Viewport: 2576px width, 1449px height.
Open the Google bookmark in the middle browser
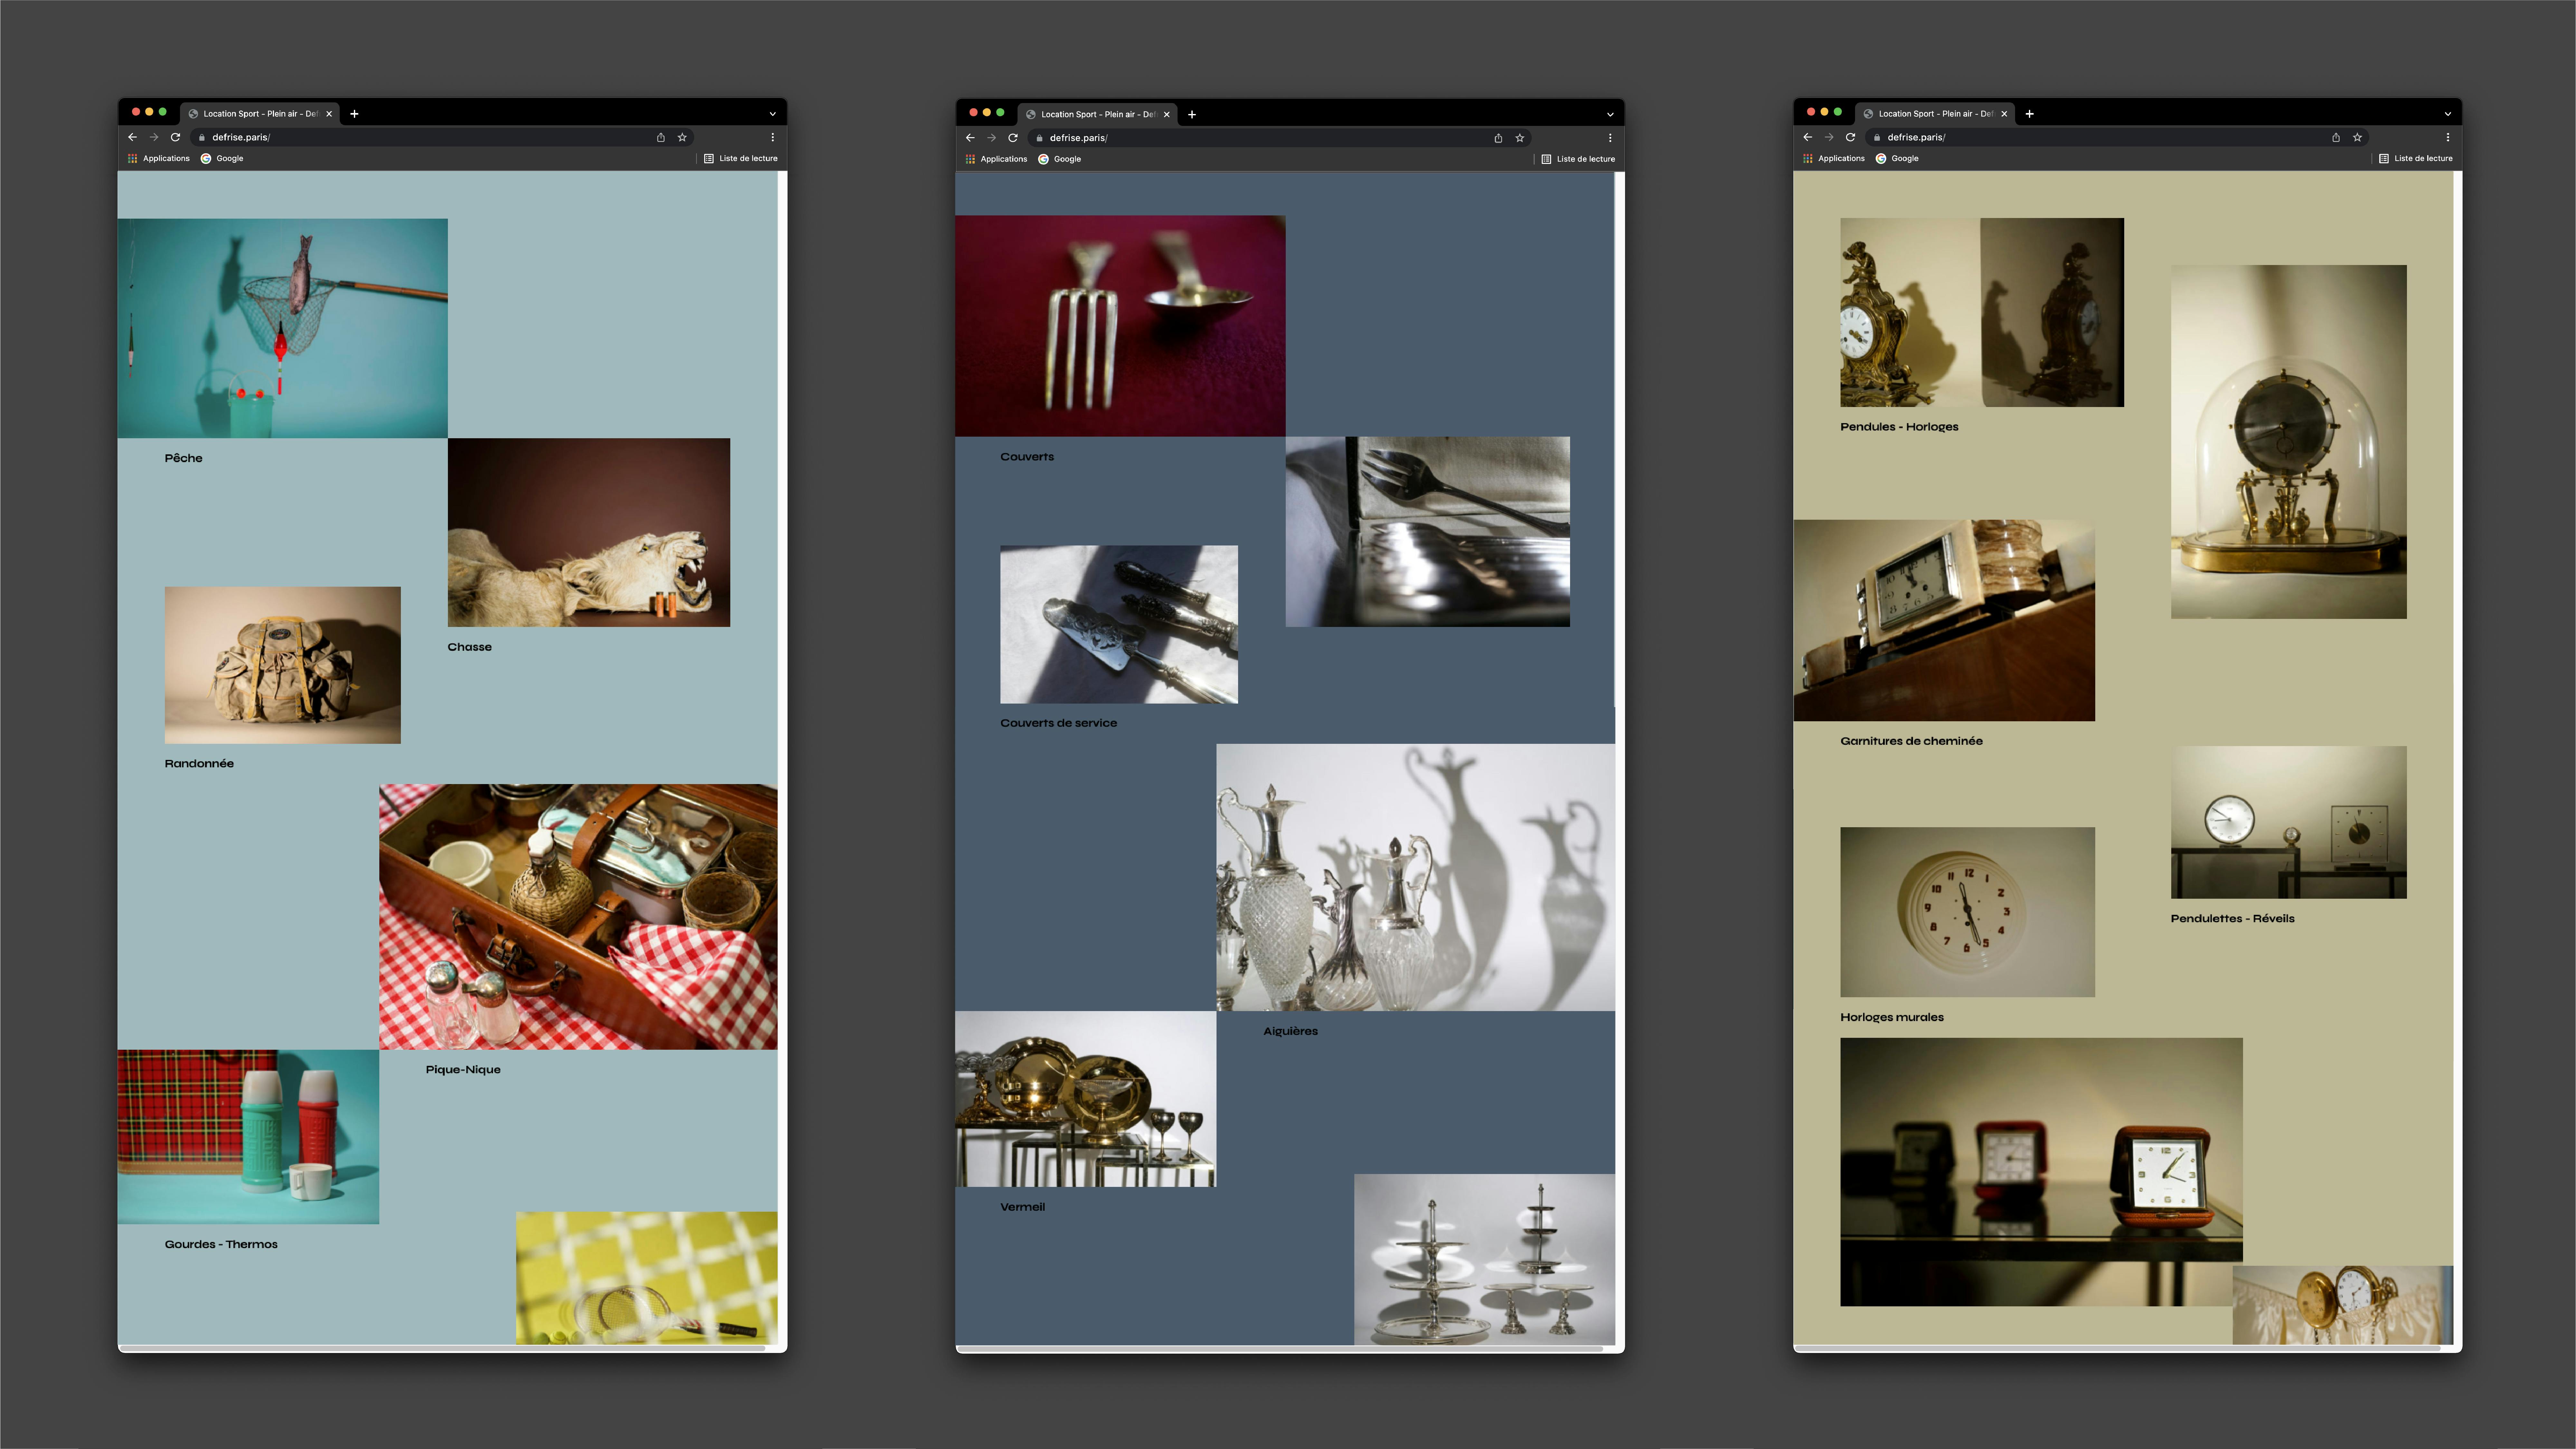pyautogui.click(x=1060, y=159)
